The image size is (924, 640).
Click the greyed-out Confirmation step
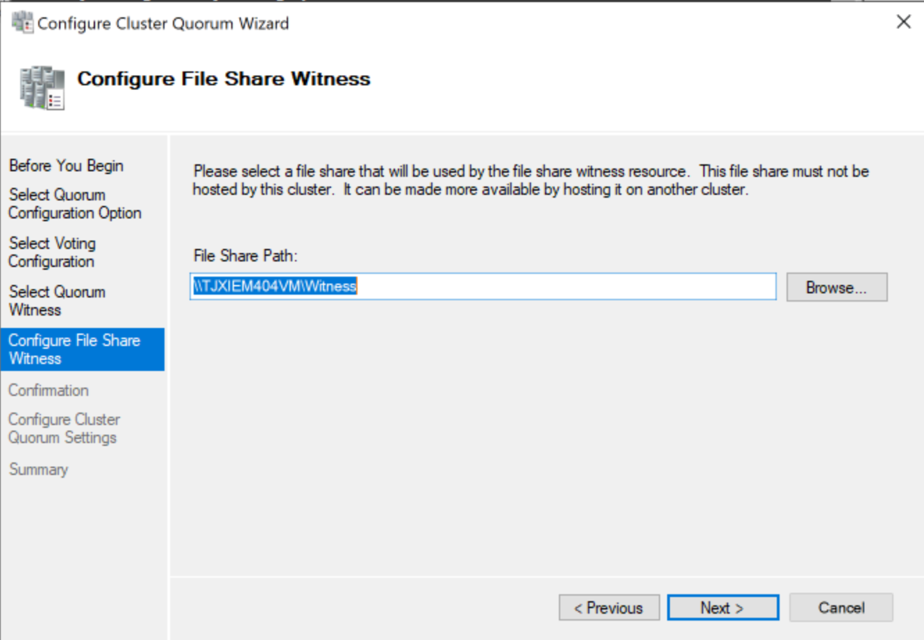click(49, 390)
